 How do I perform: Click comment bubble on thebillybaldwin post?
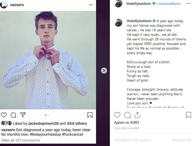pos(127,115)
